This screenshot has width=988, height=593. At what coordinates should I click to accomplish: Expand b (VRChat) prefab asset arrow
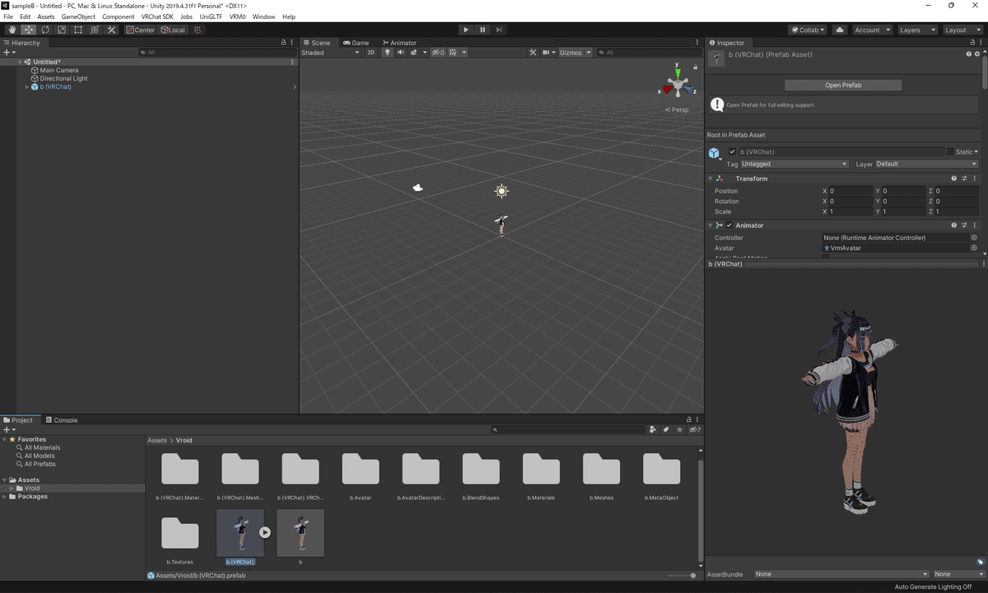click(x=265, y=532)
